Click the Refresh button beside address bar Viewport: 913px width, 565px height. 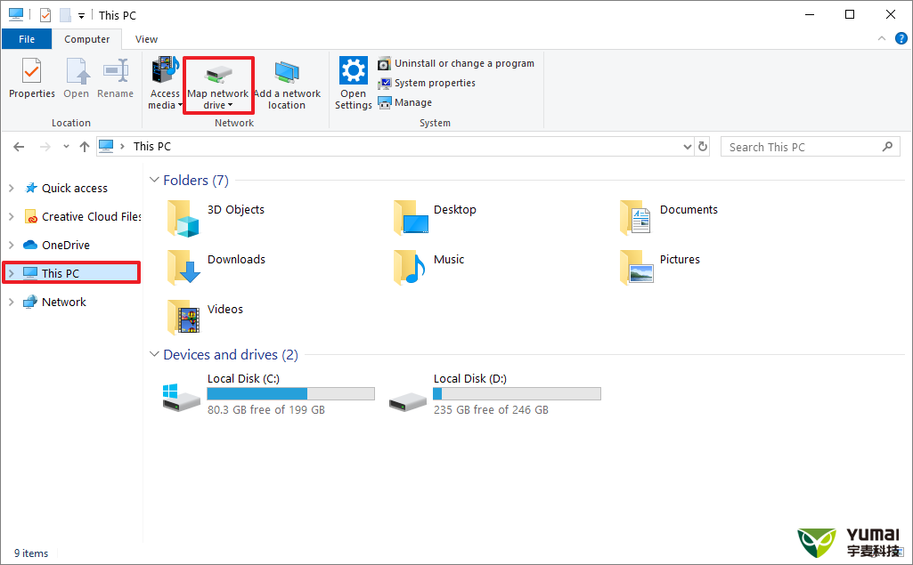pos(703,147)
